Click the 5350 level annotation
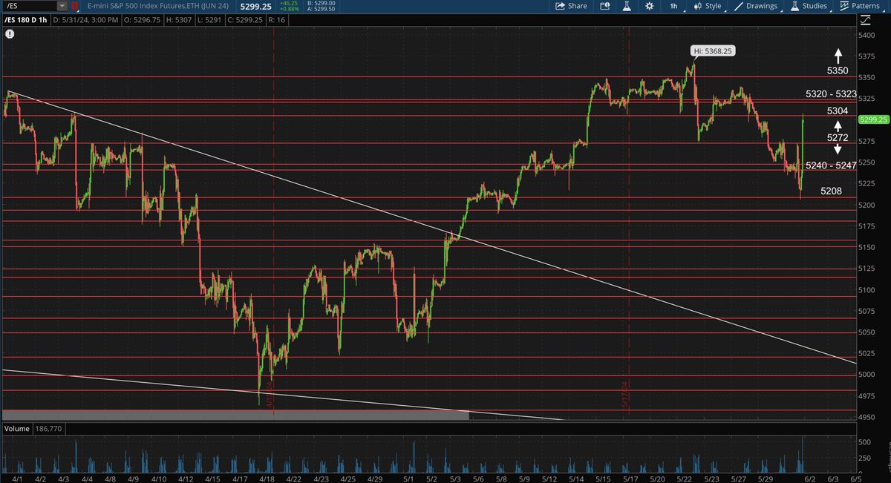 tap(838, 70)
